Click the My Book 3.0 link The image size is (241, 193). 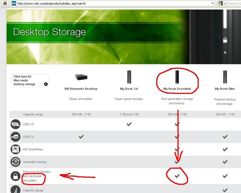coord(129,89)
